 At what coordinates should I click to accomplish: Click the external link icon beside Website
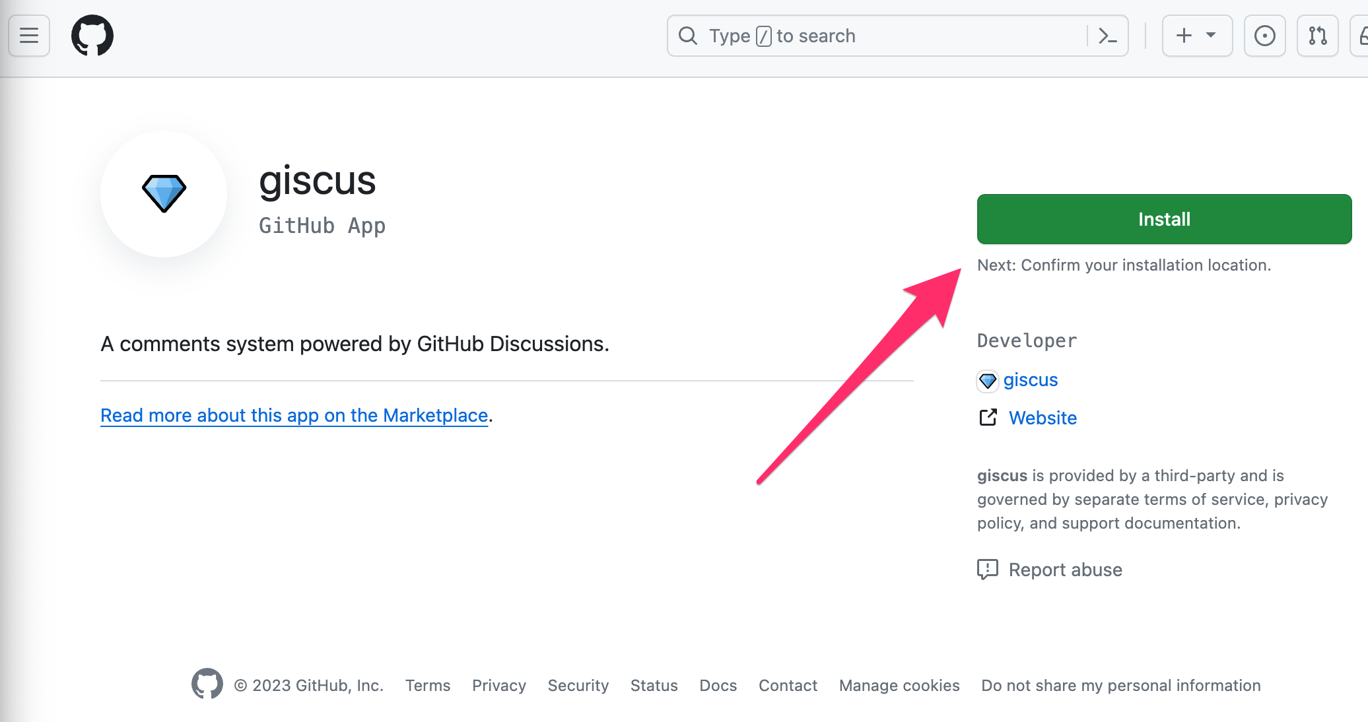tap(988, 417)
